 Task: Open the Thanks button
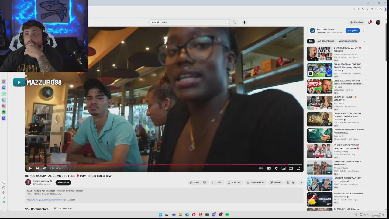pyautogui.click(x=276, y=182)
